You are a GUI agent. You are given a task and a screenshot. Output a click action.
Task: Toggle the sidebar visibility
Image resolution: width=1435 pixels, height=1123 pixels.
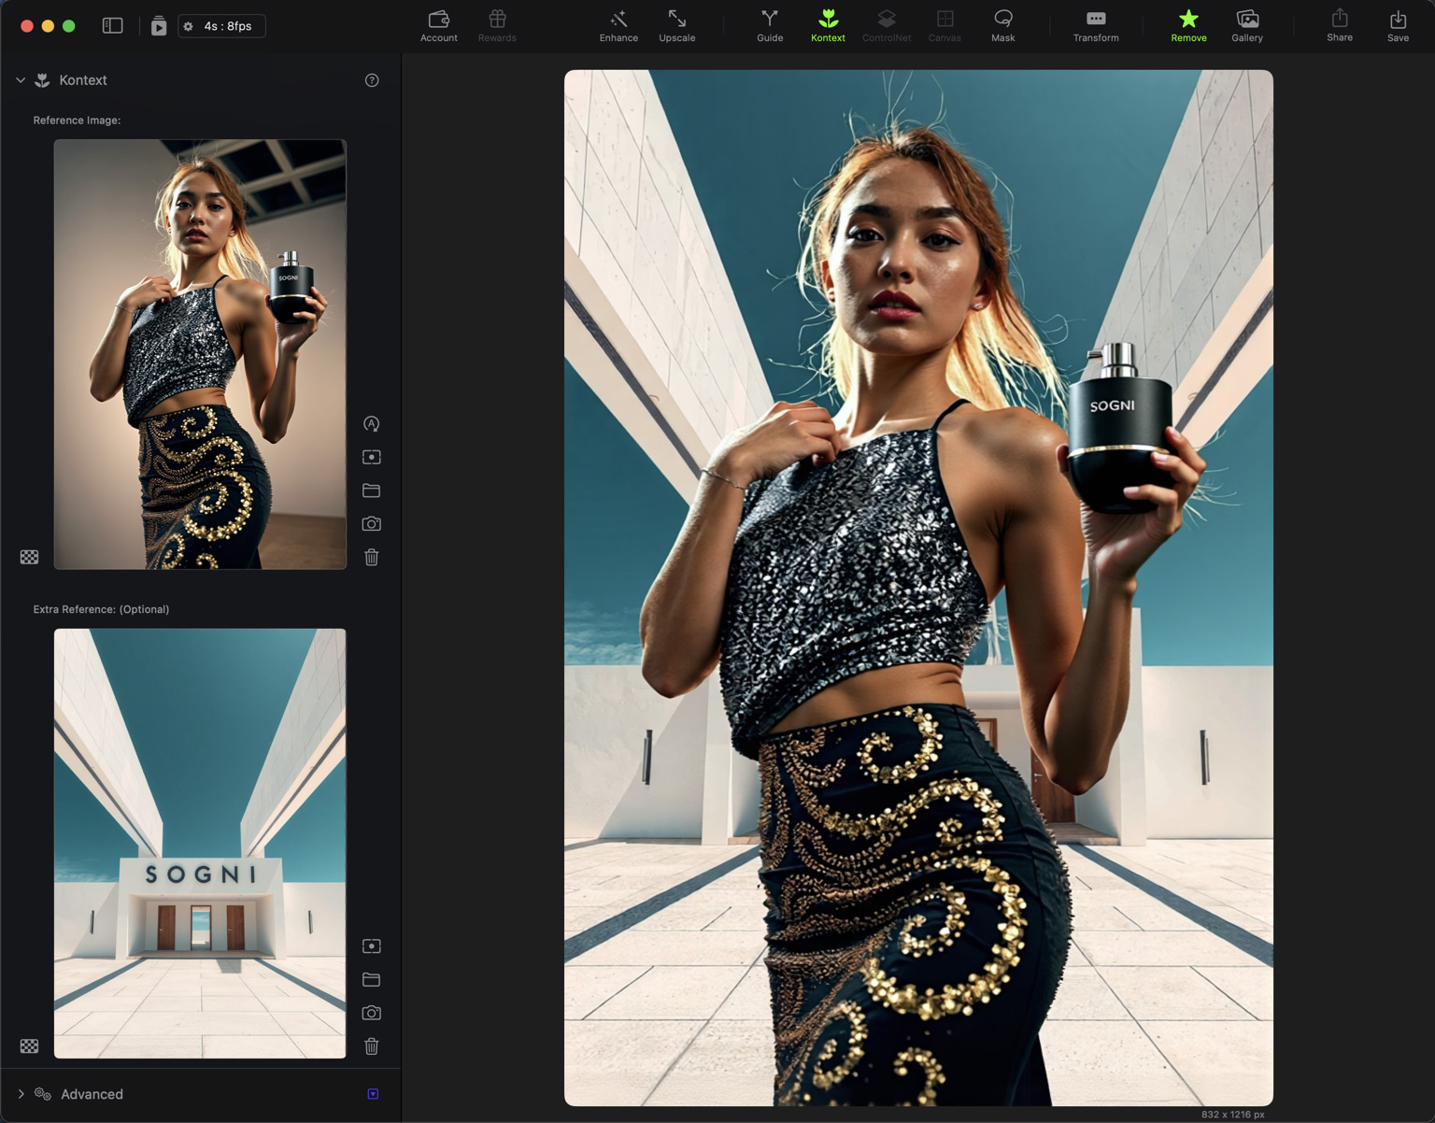(x=112, y=26)
